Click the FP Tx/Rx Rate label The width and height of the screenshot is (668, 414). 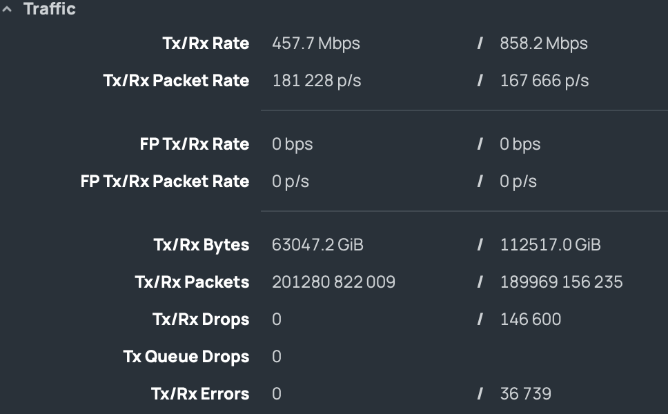click(x=195, y=144)
